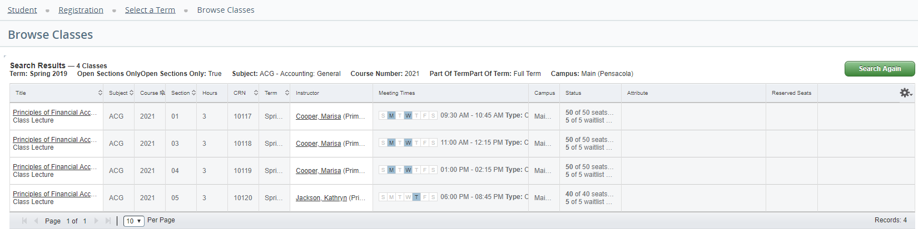Click highlighted Monday box in section 01 row
The width and height of the screenshot is (918, 229).
tap(391, 115)
